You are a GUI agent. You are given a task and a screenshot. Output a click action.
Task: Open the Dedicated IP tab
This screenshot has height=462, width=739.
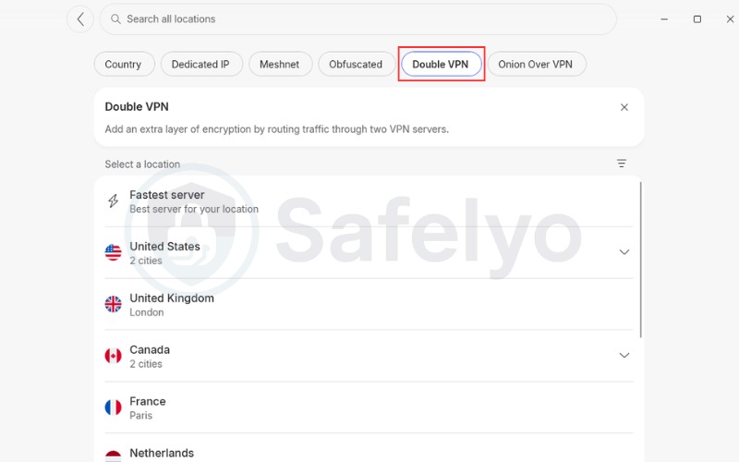[201, 64]
